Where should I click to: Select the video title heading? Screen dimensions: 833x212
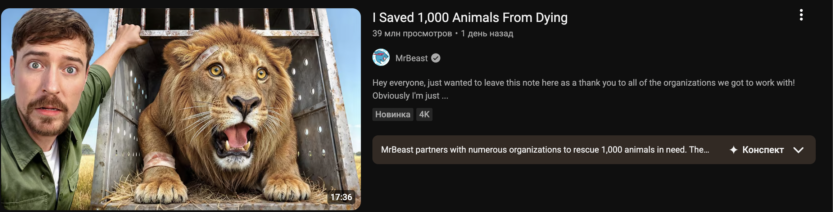pos(470,17)
